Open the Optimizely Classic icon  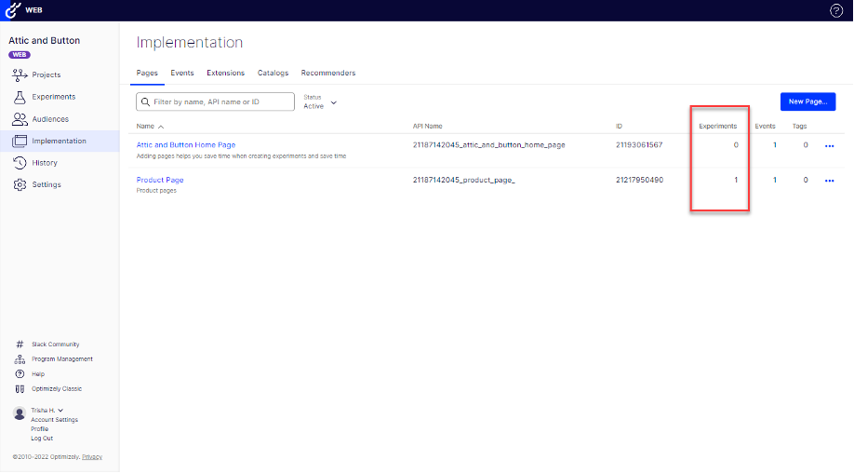coord(20,389)
